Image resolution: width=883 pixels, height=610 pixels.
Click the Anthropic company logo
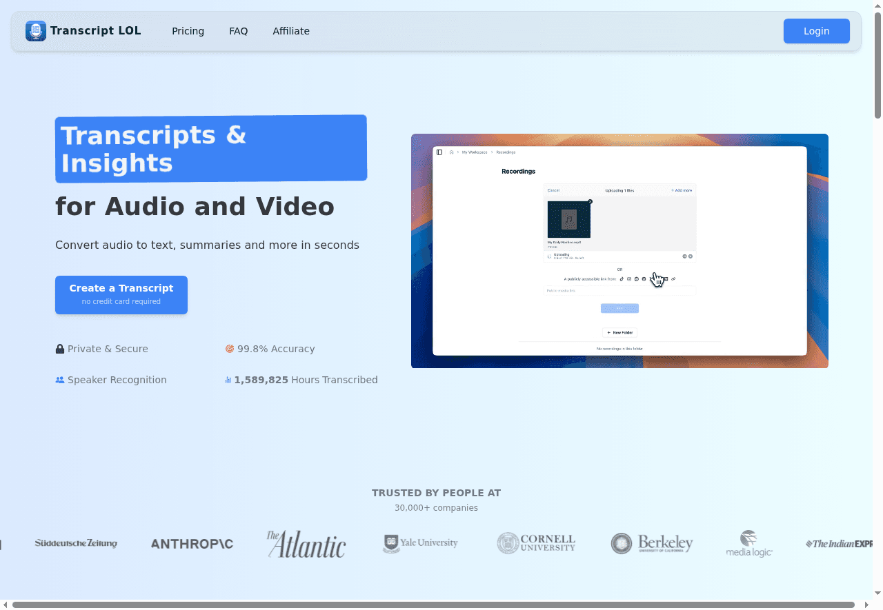pyautogui.click(x=192, y=544)
